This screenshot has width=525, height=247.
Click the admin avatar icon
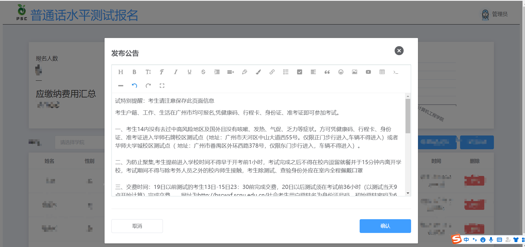(x=485, y=15)
